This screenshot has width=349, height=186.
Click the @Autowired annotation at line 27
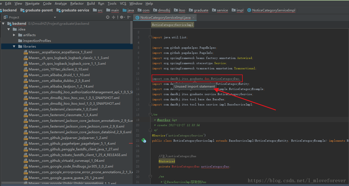click(167, 161)
